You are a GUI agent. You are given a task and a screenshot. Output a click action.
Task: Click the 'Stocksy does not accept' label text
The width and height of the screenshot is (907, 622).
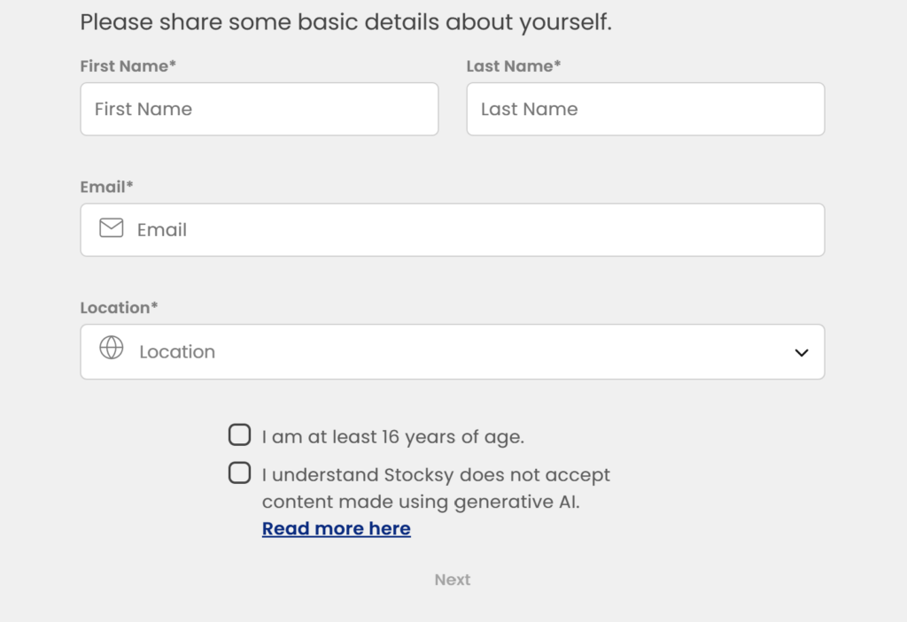pyautogui.click(x=497, y=474)
